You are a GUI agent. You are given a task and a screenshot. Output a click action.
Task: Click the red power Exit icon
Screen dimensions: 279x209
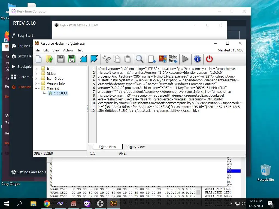209,59
